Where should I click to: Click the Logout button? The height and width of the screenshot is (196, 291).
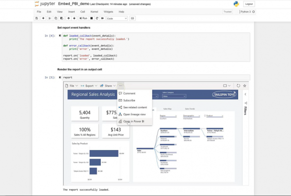249,4
